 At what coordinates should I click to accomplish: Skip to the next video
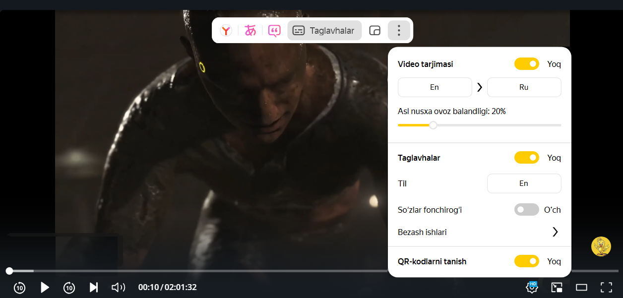[x=93, y=287]
